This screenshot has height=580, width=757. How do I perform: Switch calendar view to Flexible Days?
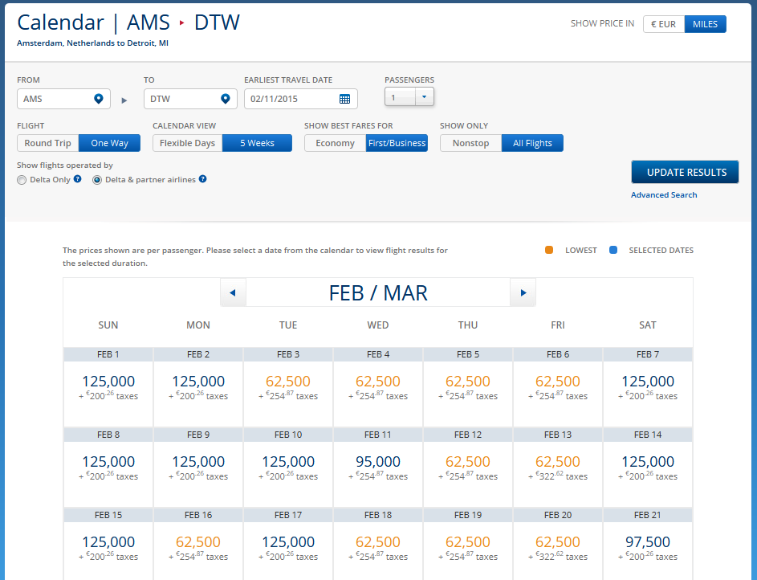pyautogui.click(x=186, y=142)
